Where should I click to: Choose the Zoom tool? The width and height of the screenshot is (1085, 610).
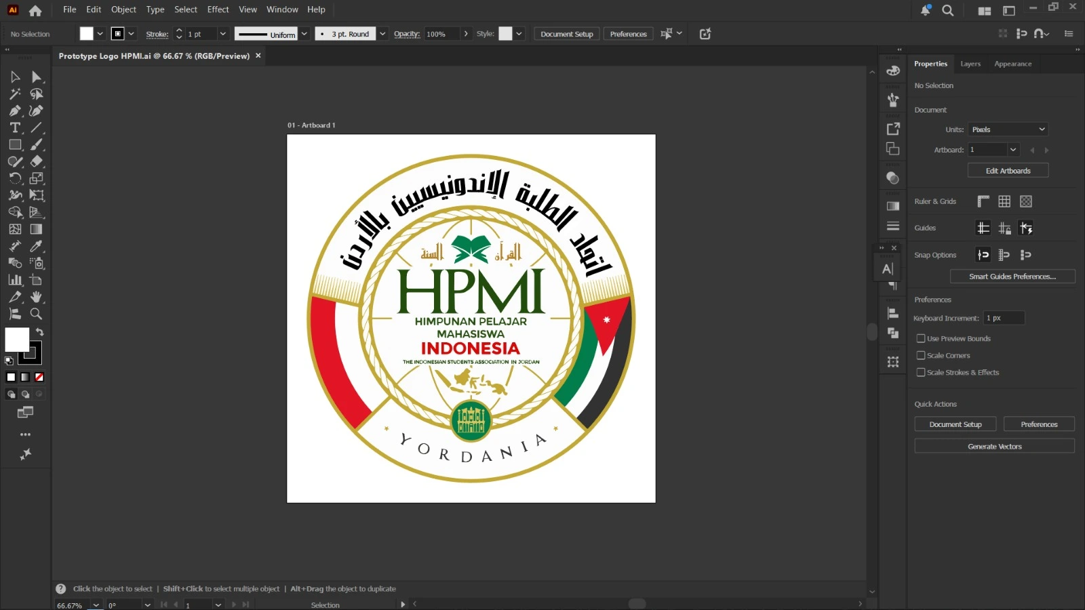pyautogui.click(x=37, y=314)
